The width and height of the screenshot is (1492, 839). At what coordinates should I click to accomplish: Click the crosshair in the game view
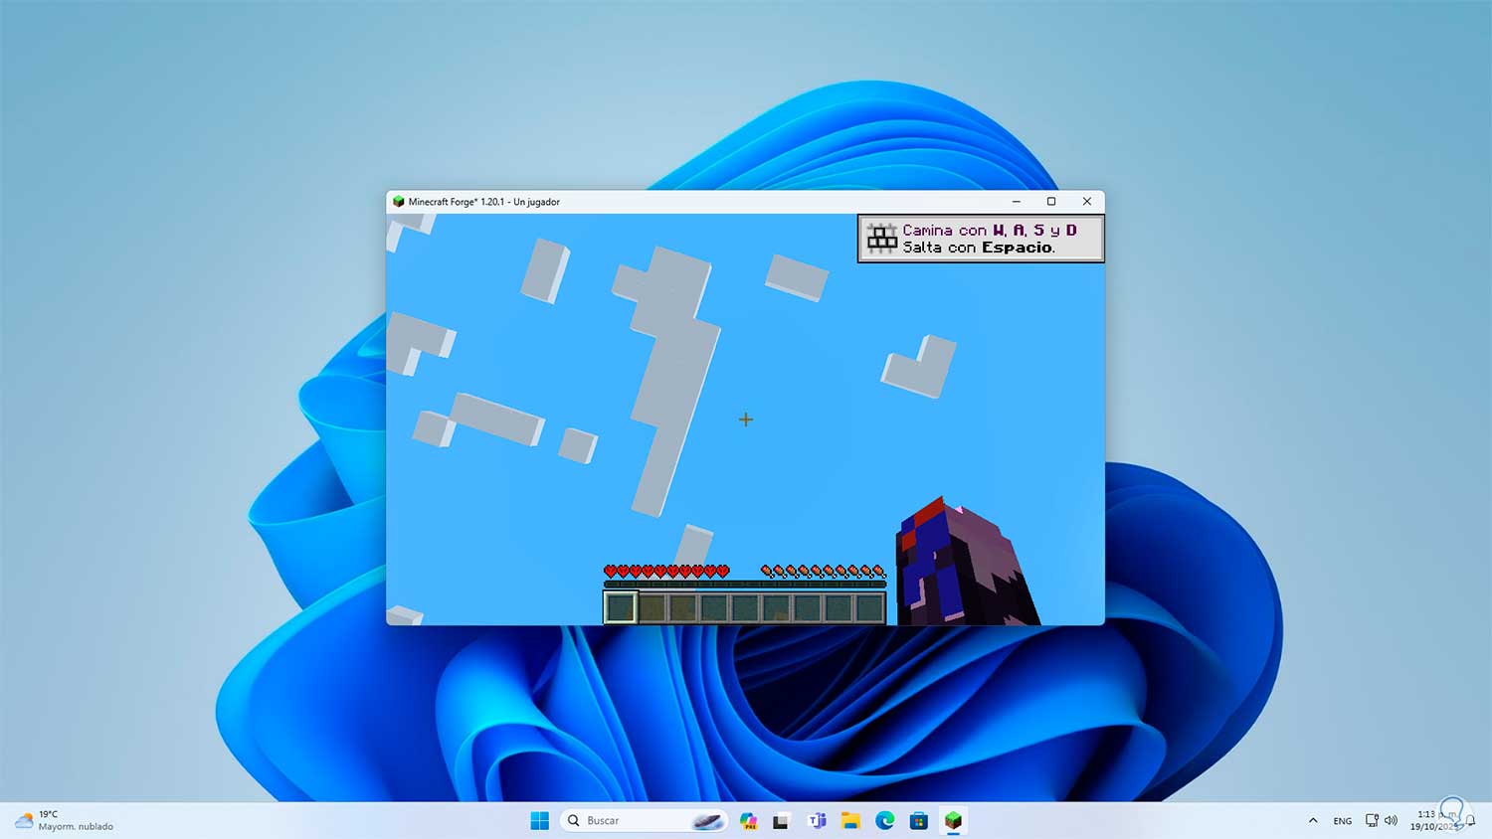[x=746, y=419]
